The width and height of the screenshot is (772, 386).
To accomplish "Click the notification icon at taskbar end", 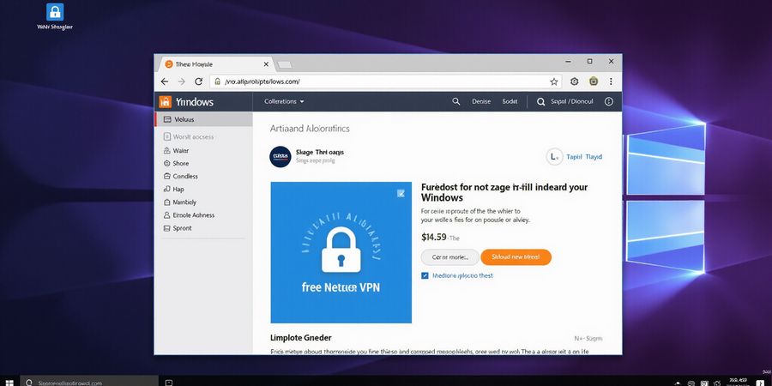I will [x=760, y=383].
